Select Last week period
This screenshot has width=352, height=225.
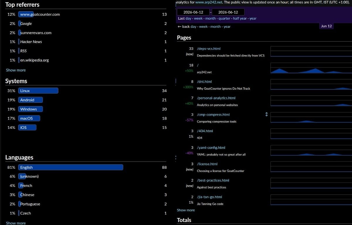click(x=198, y=18)
